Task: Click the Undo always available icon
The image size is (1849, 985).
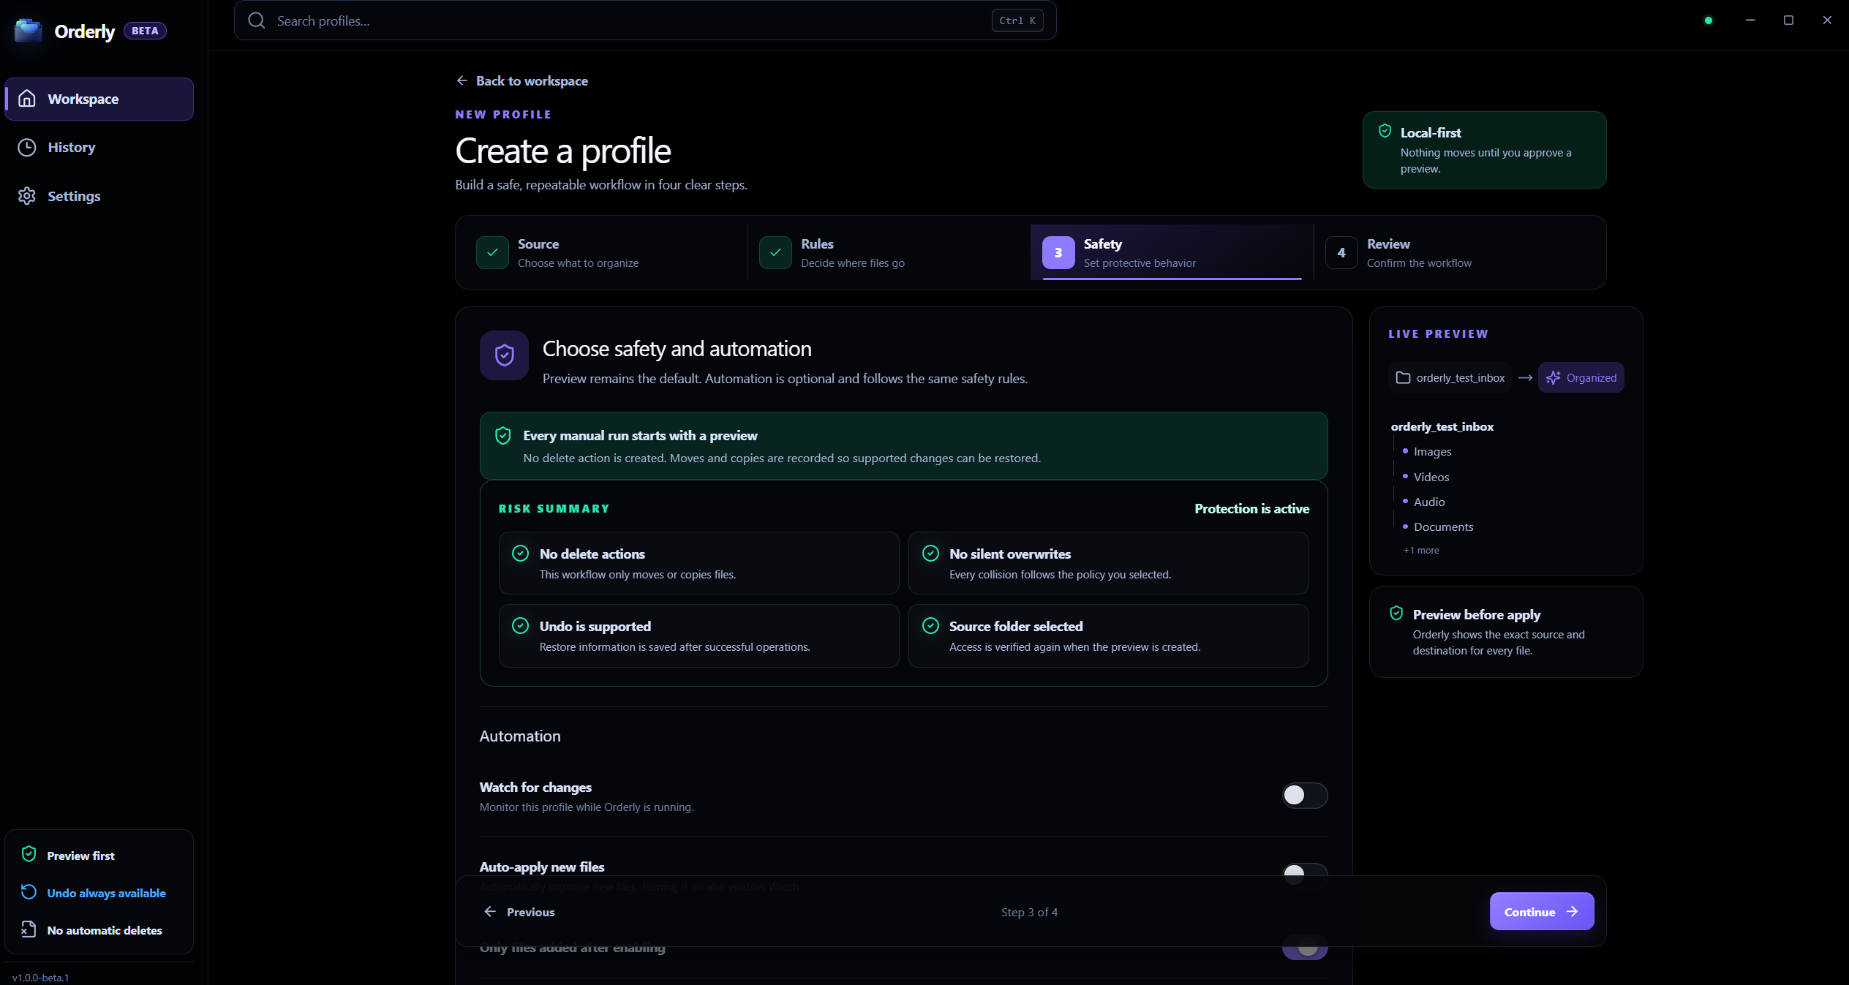Action: (29, 892)
